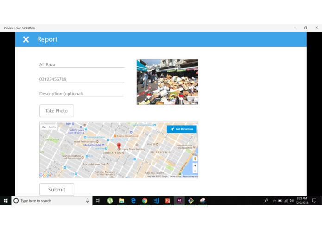Open the last pinned app right of the diamond Git icon
The image size is (322, 229).
pyautogui.click(x=202, y=201)
